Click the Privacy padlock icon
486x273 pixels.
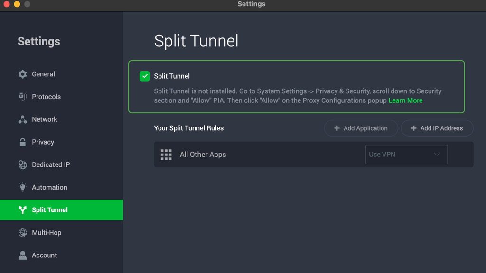(x=22, y=142)
